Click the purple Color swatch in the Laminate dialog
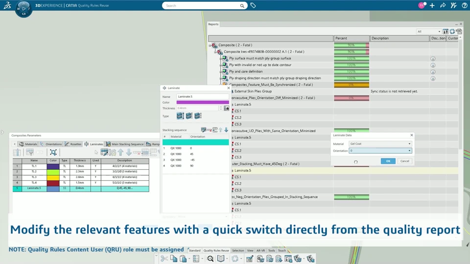 tap(203, 102)
